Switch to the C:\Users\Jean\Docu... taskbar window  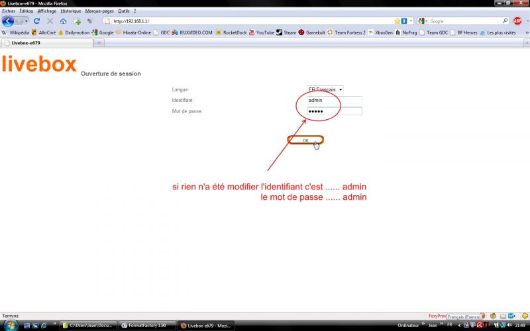(x=88, y=326)
